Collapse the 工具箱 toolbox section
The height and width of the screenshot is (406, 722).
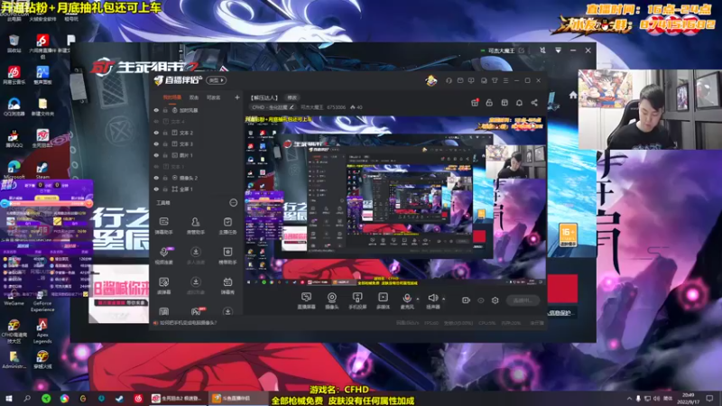[x=234, y=202]
